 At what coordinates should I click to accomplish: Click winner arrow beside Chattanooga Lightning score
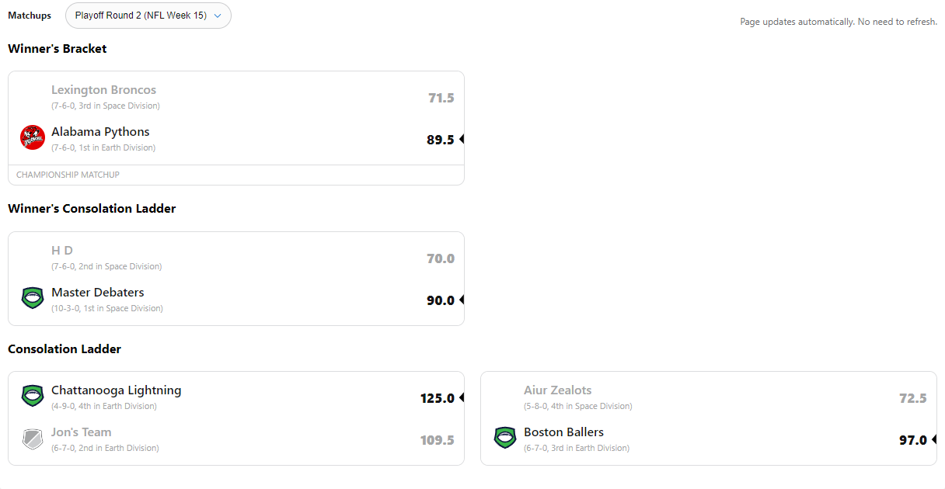pos(462,398)
